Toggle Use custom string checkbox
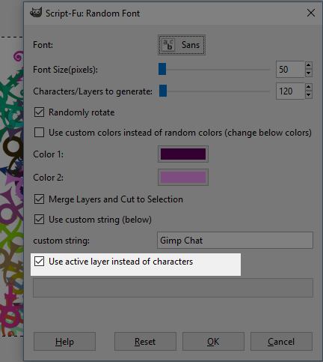 (40, 220)
